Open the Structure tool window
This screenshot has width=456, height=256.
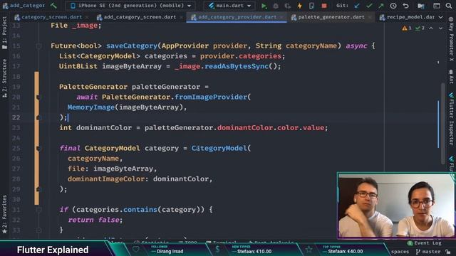coord(4,78)
